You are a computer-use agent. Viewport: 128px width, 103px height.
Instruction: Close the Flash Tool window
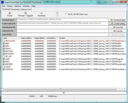point(124,2)
